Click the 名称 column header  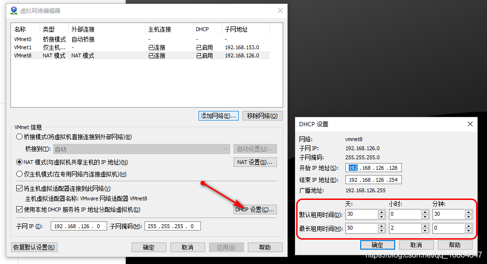point(25,29)
